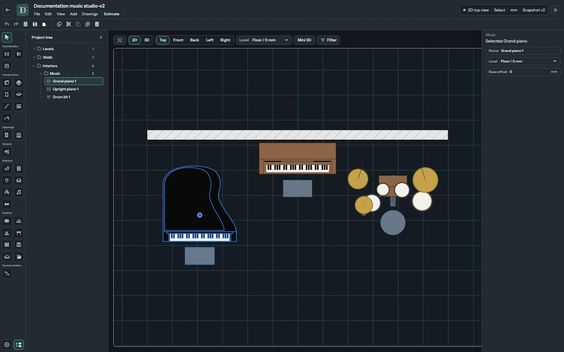Click the floppy disk save icon

[x=35, y=24]
